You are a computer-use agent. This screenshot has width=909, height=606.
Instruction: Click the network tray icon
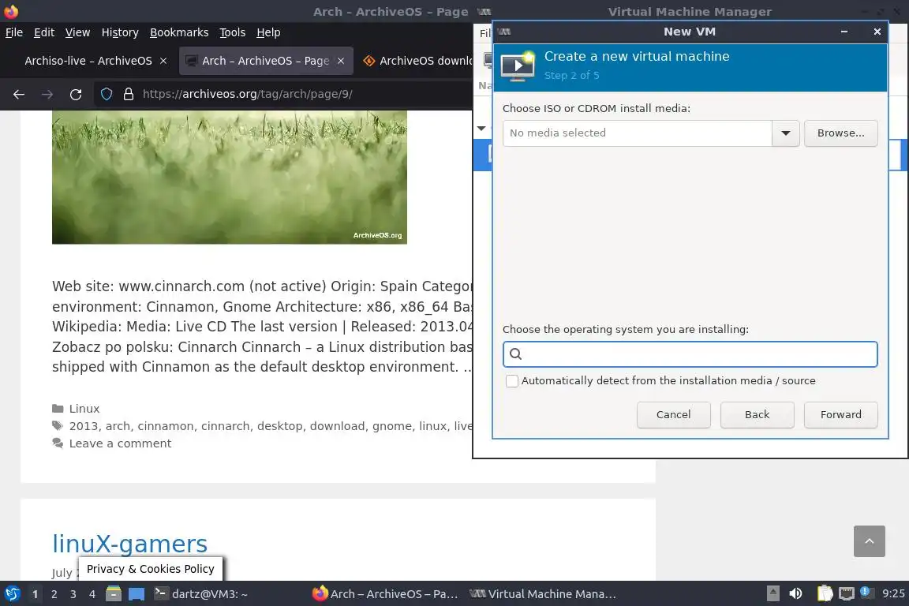(x=847, y=594)
